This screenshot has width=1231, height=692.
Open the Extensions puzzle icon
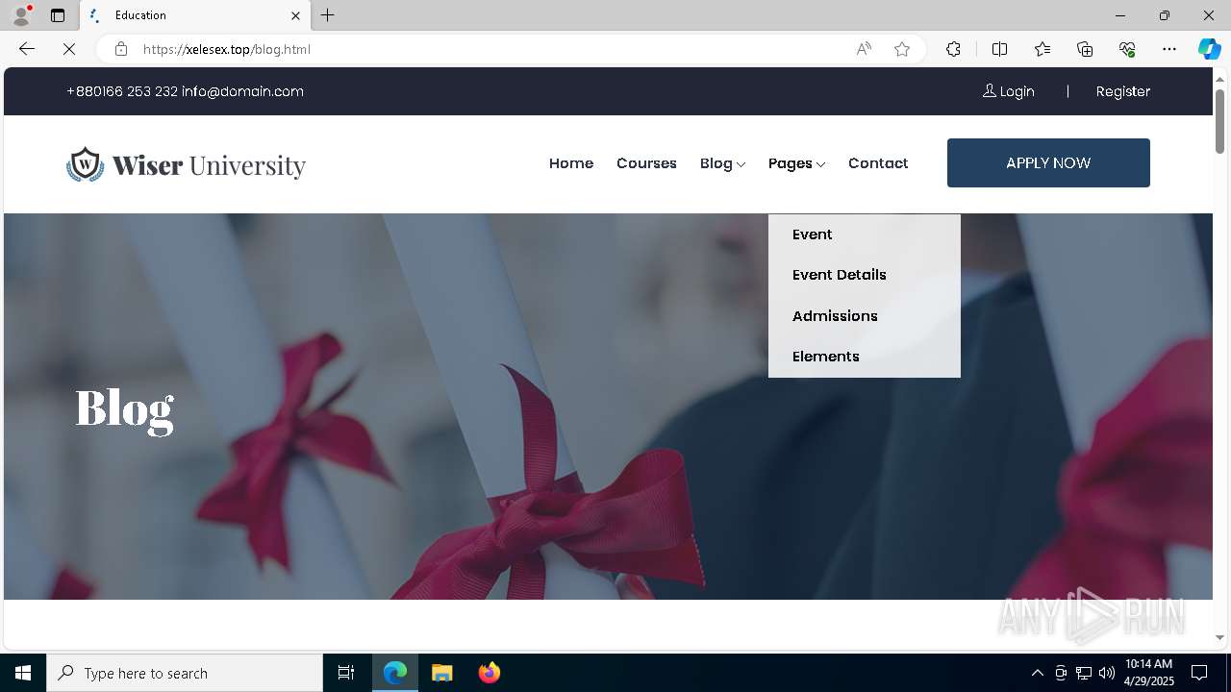point(953,49)
